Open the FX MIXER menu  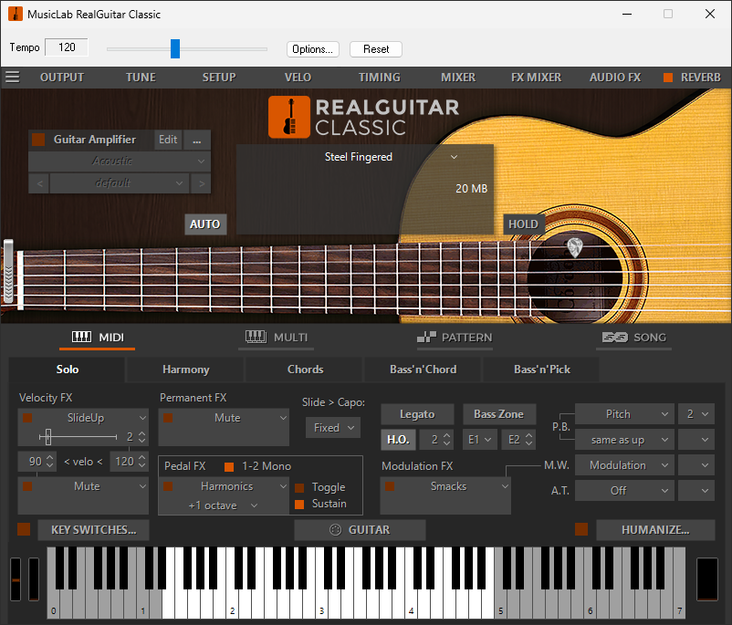coord(536,78)
